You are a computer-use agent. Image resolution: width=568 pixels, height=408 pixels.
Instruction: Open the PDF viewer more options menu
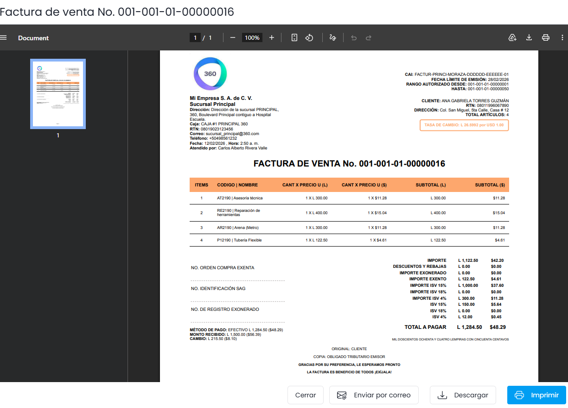[562, 37]
